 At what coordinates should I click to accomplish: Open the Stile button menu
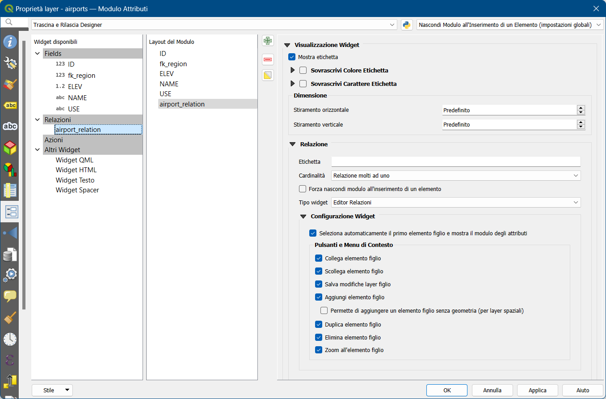(52, 390)
